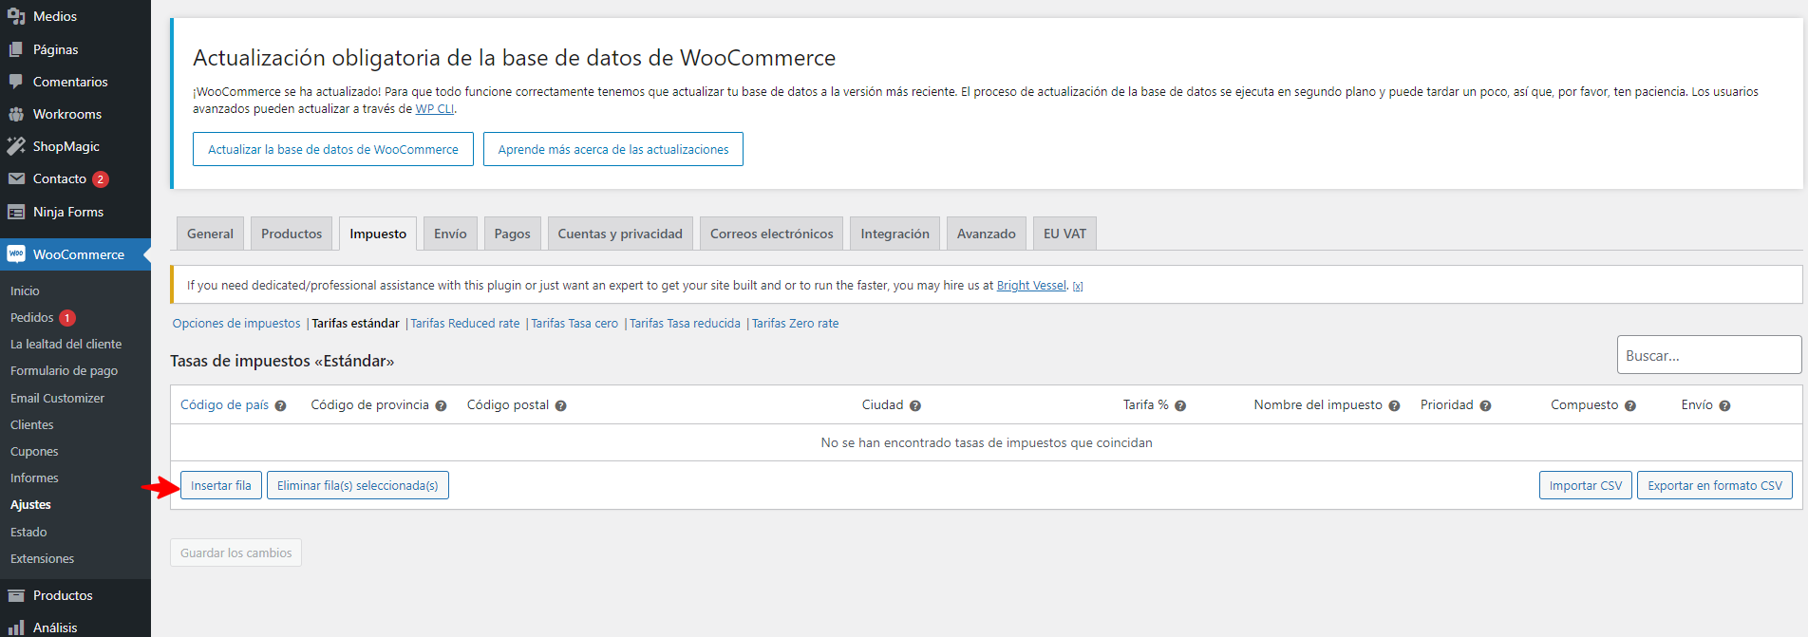Switch to the Envío tab
This screenshot has height=637, width=1808.
pyautogui.click(x=450, y=234)
